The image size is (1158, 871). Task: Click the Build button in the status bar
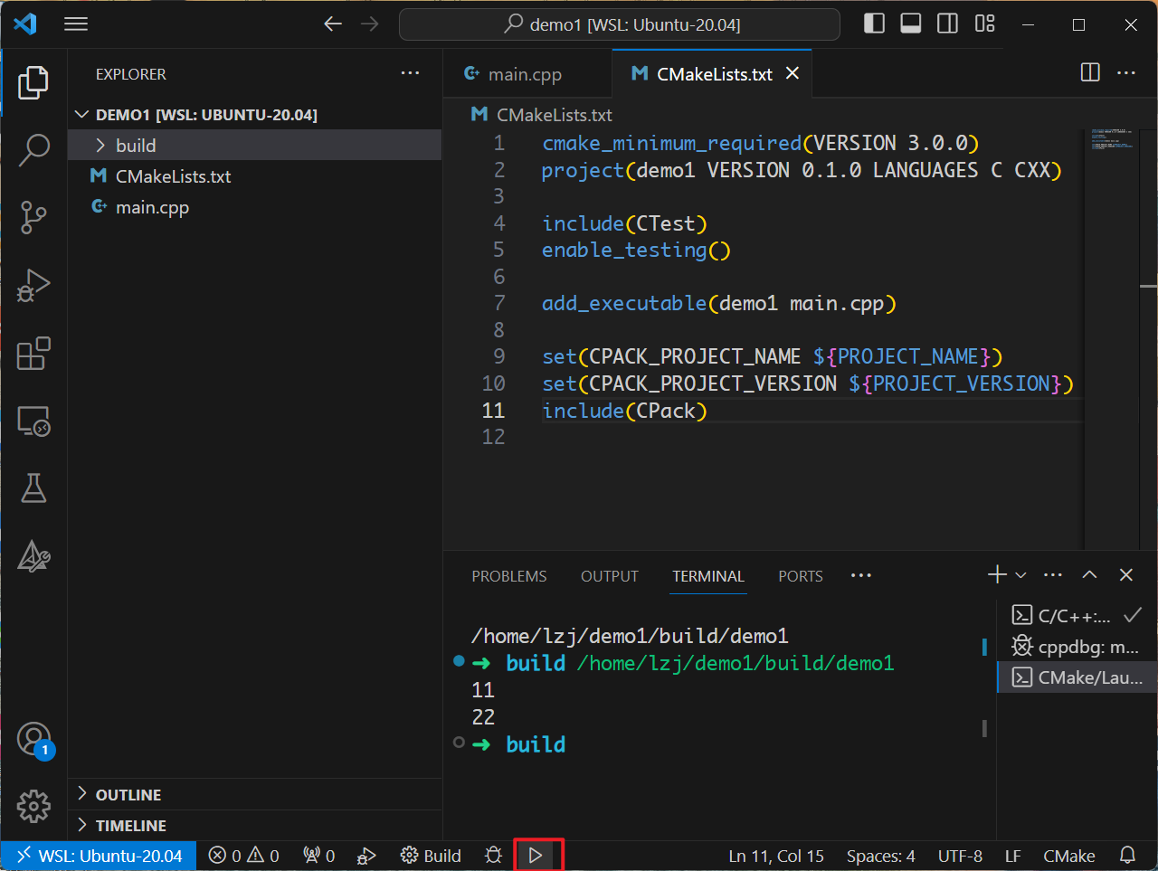[431, 855]
